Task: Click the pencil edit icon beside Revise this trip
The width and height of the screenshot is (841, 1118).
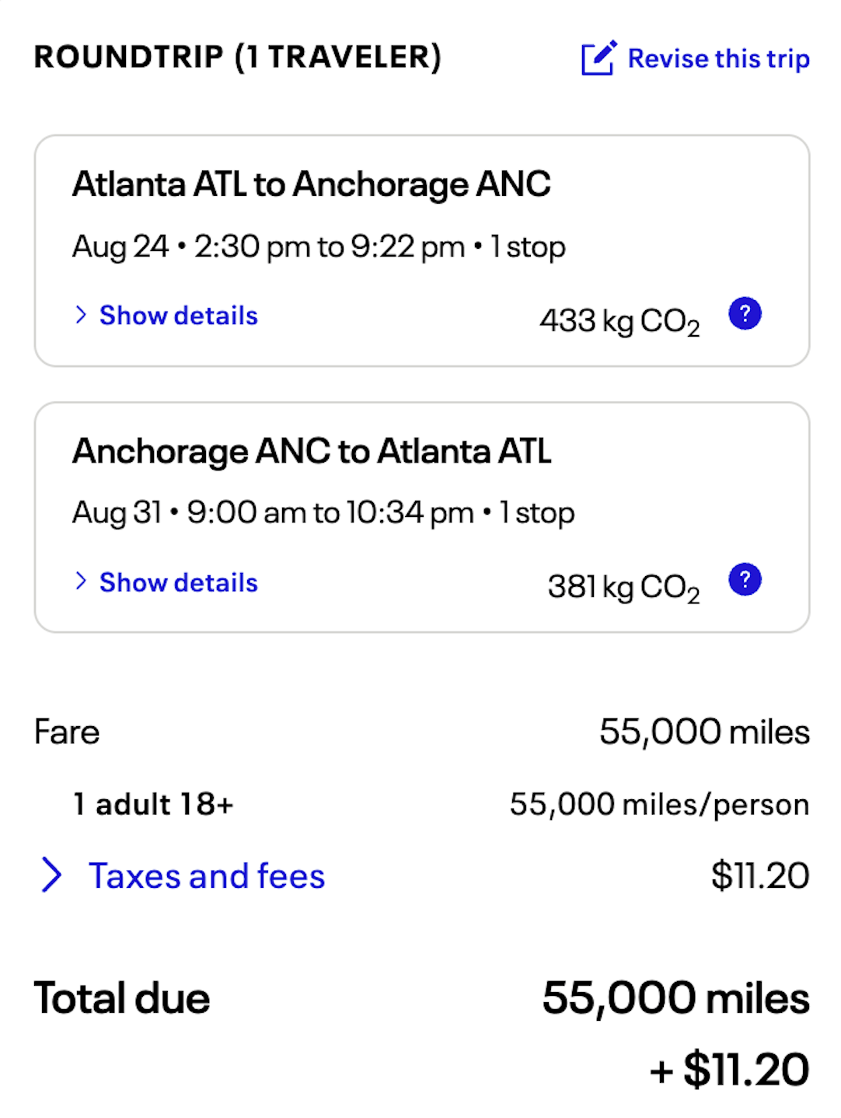Action: [x=598, y=58]
